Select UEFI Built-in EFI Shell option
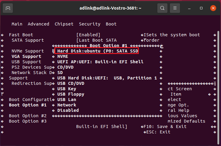Screen dimensions: 221x146 point(100,62)
